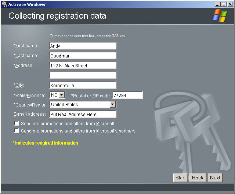
Task: Maximize the Activate Windows window
Action: coord(223,4)
